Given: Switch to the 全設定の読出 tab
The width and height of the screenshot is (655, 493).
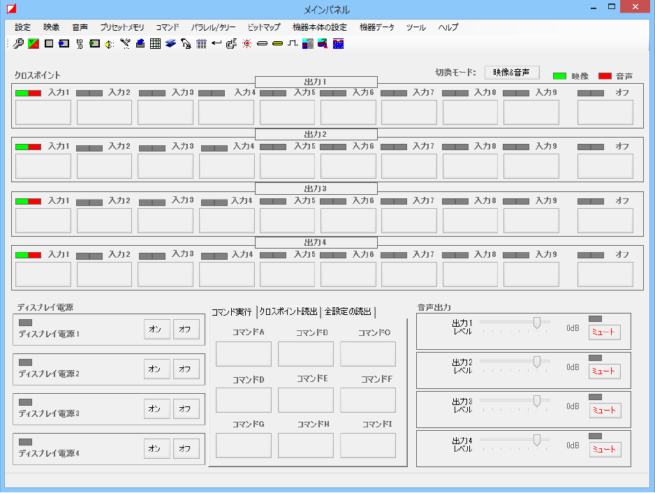Looking at the screenshot, I should coord(348,311).
